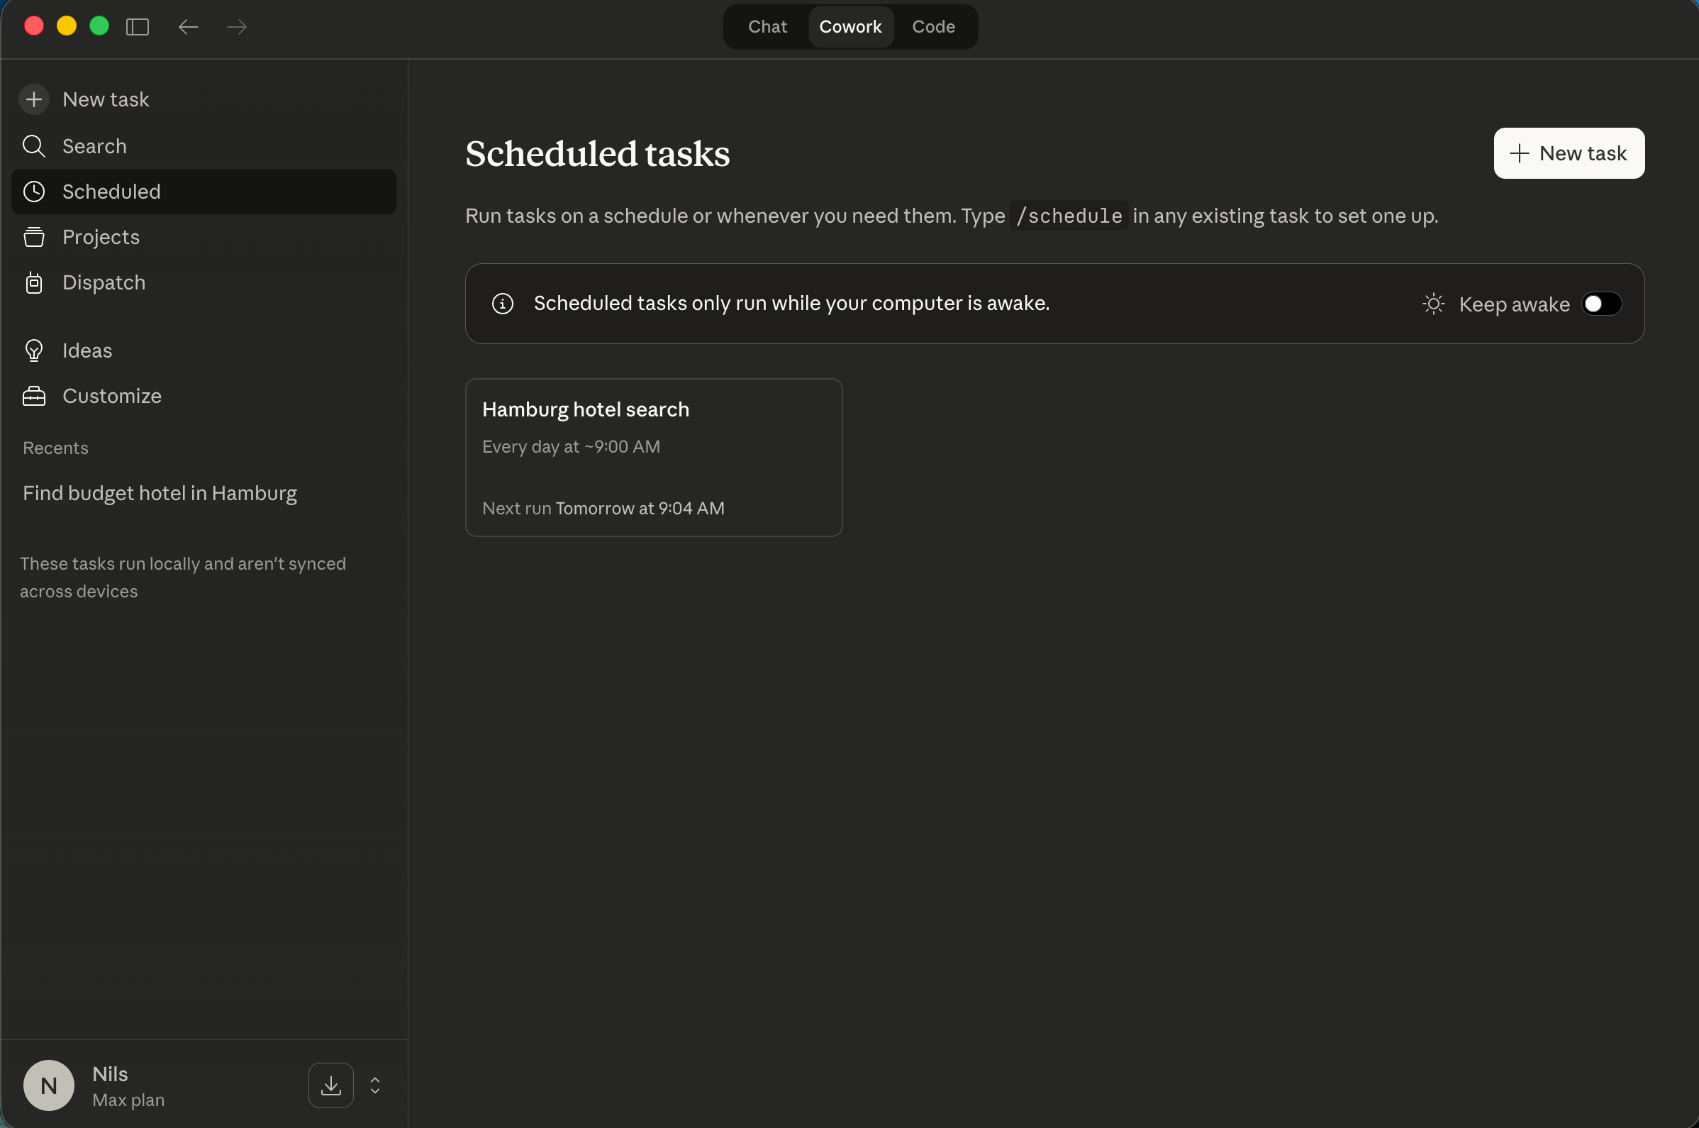Click the N avatar for Nils
This screenshot has width=1699, height=1128.
point(49,1085)
